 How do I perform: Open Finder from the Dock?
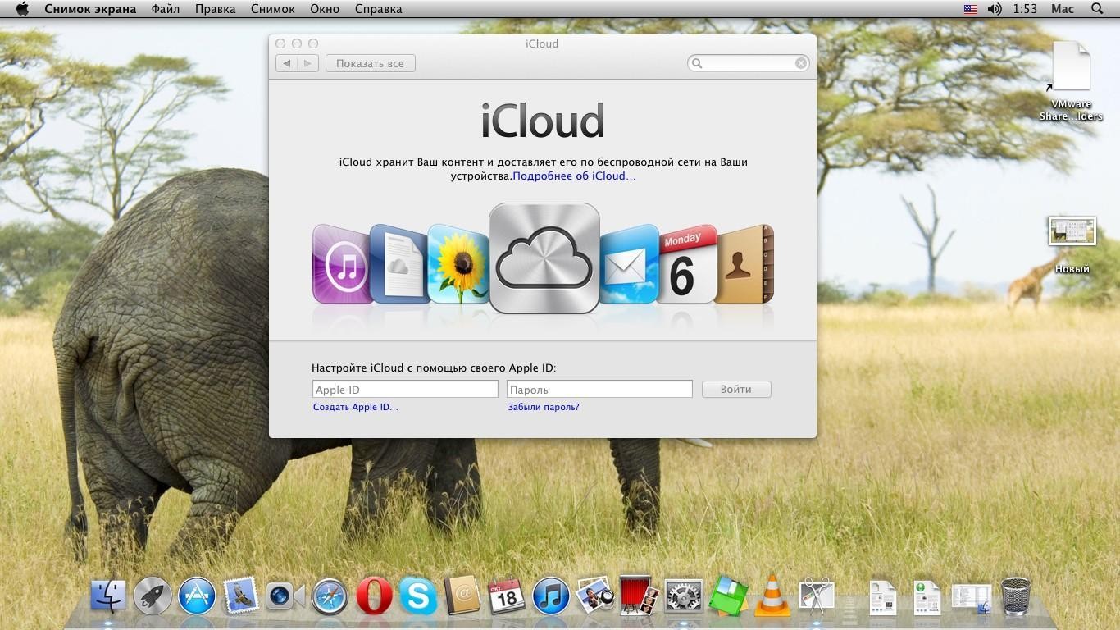pyautogui.click(x=108, y=596)
